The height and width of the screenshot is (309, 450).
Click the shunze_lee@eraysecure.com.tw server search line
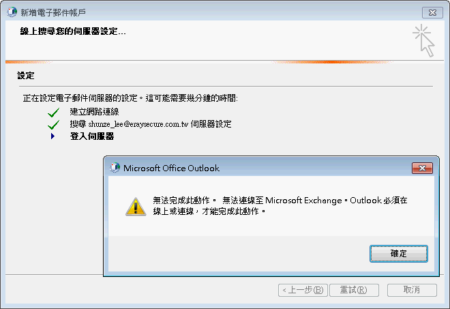[151, 124]
